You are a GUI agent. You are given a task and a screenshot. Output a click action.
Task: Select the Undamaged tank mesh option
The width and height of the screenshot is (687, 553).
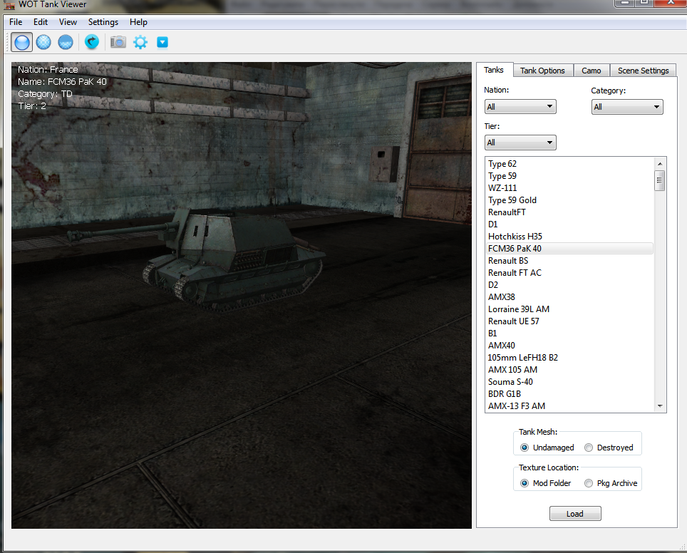click(525, 448)
